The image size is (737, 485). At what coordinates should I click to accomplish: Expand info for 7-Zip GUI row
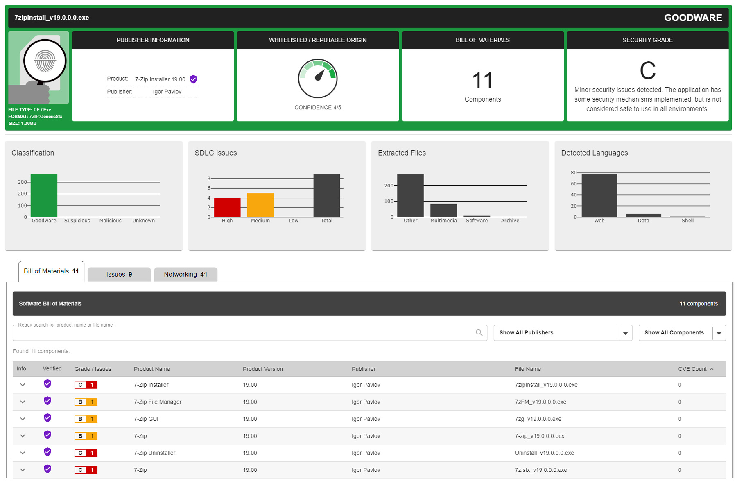click(23, 419)
